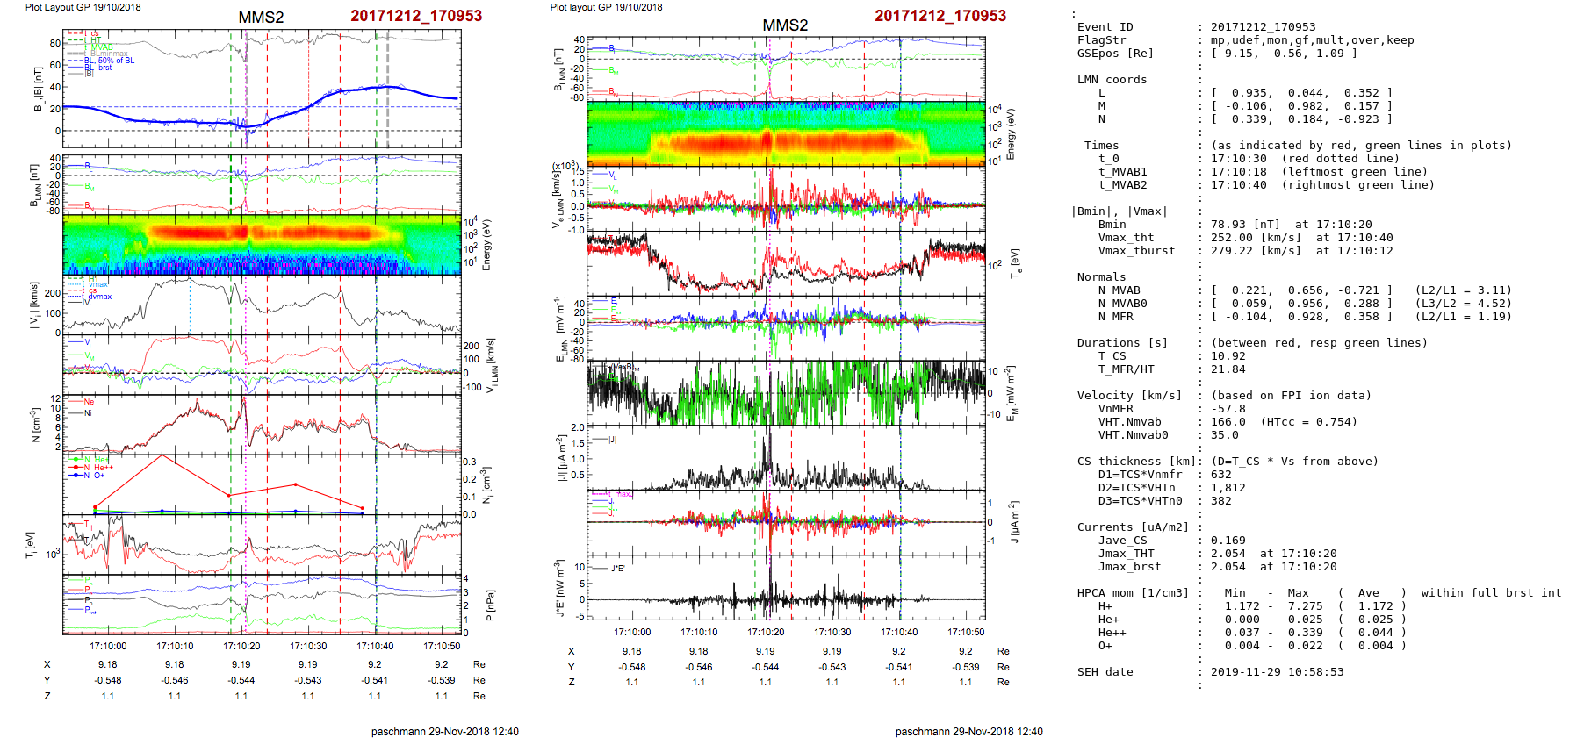Click the top B_L, |B| panel in left plot
The image size is (1584, 738).
262,89
